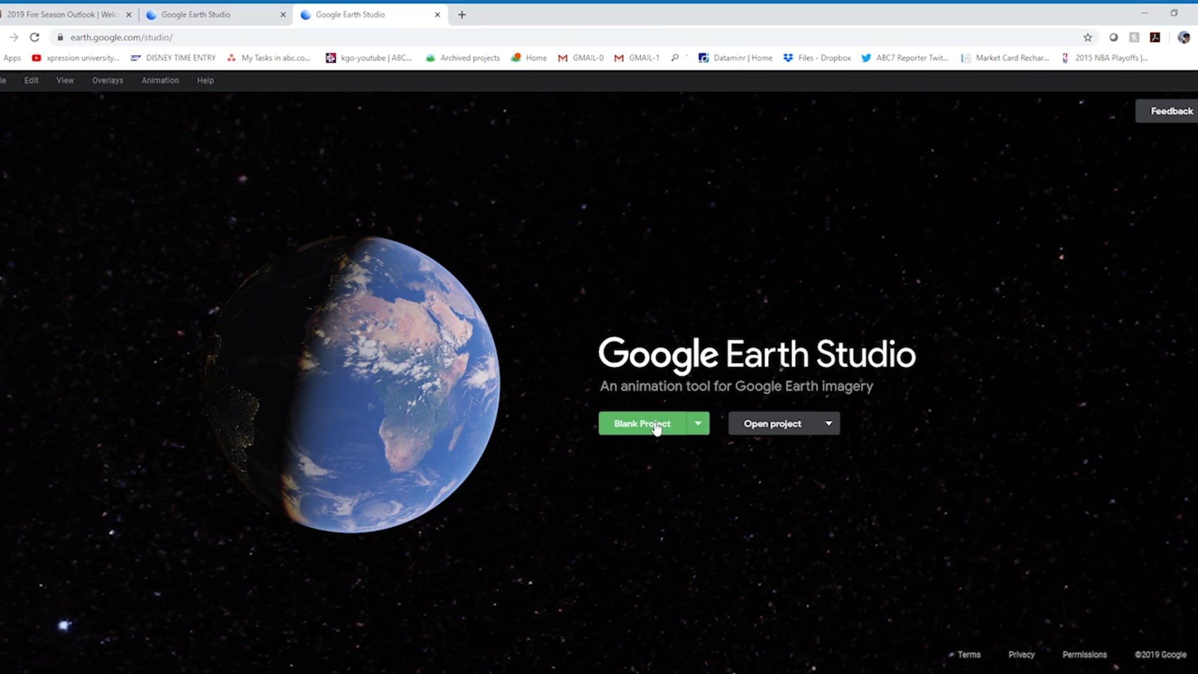This screenshot has width=1198, height=674.
Task: Click the green Blank Project button
Action: coord(642,423)
